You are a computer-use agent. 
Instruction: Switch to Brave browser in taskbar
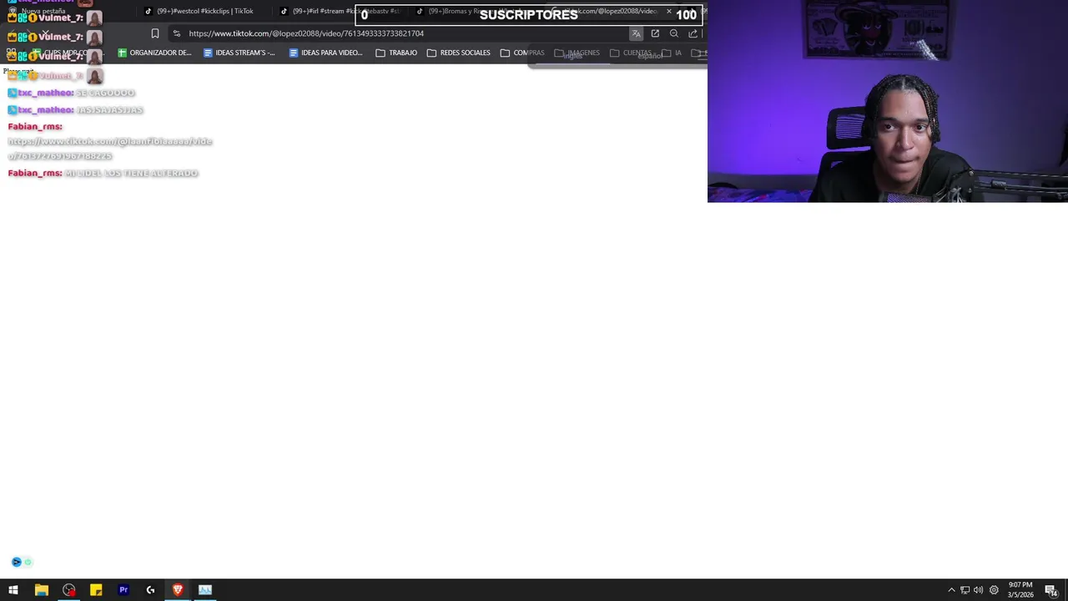[x=178, y=590]
